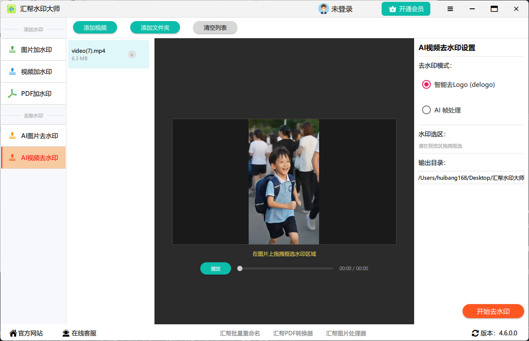Image resolution: width=529 pixels, height=341 pixels.
Task: Click the 开通会员 membership button
Action: pyautogui.click(x=406, y=9)
